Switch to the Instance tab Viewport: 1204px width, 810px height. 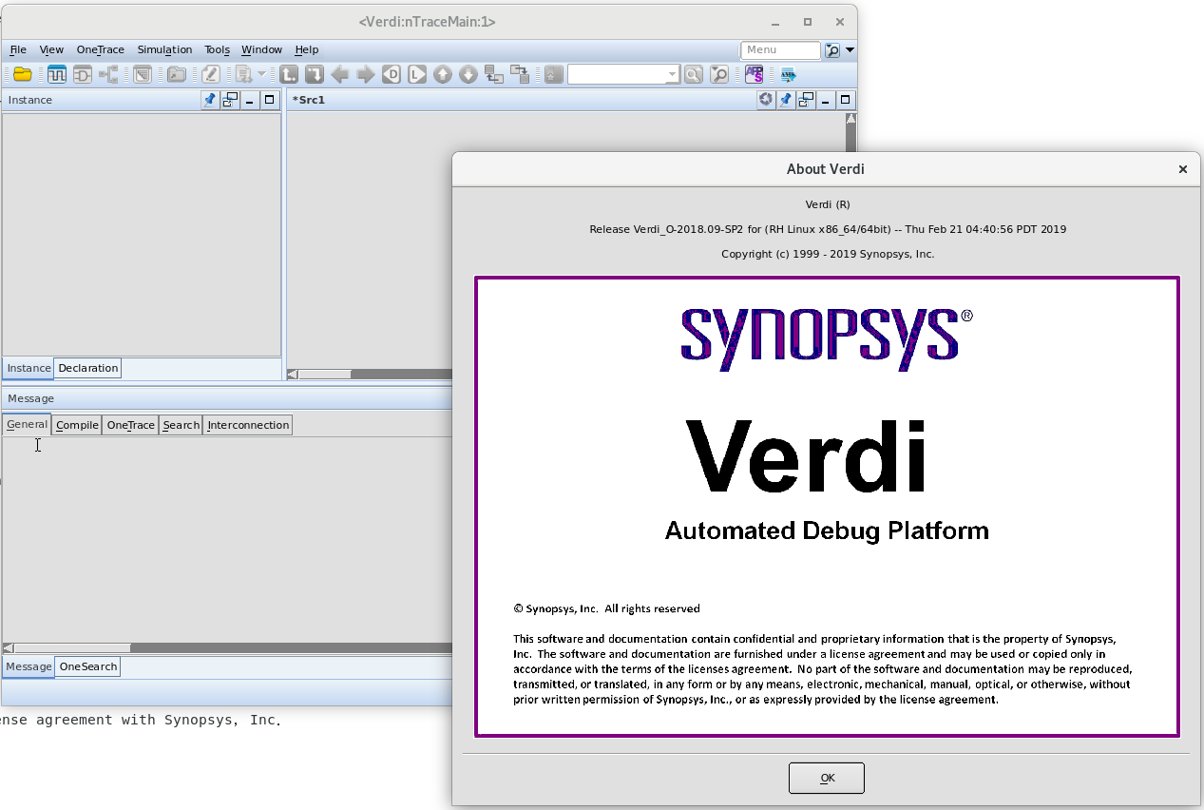point(29,368)
